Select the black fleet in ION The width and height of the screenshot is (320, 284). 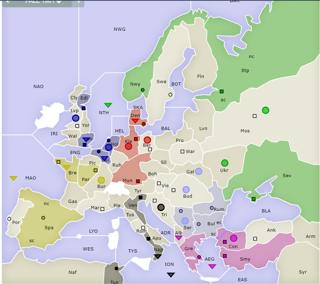(x=171, y=275)
